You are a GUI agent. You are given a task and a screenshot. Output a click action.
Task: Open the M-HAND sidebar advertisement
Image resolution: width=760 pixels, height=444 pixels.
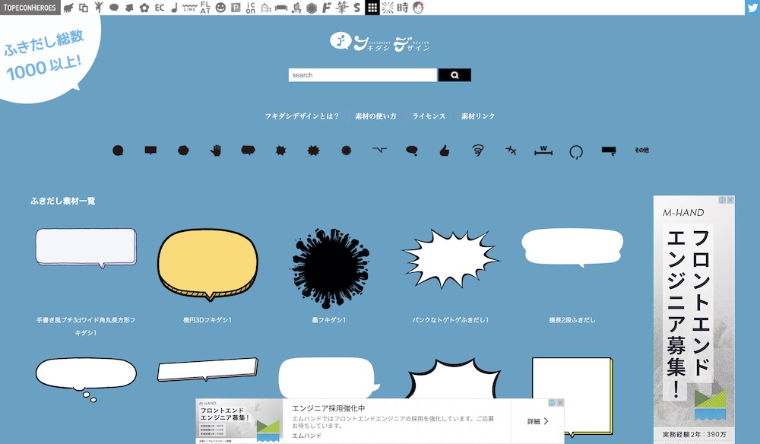[694, 320]
